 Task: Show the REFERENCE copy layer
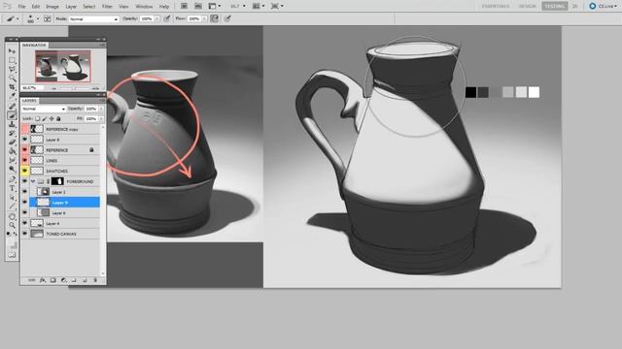25,129
